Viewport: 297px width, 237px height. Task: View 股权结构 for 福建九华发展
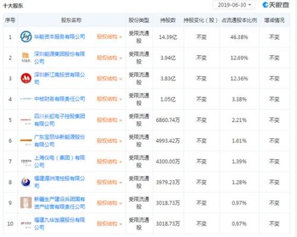point(109,224)
